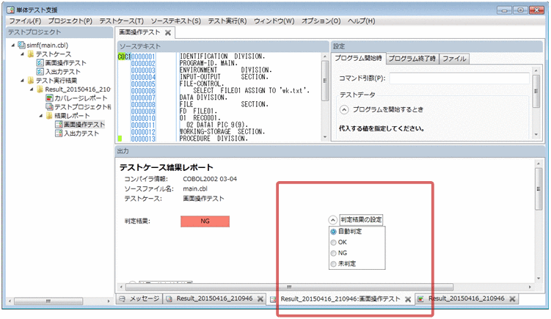The image size is (551, 319).
Task: Select the カバレージレポート tree item
Action: (x=81, y=98)
